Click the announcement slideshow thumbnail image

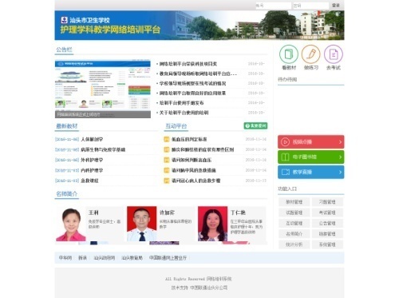103,89
